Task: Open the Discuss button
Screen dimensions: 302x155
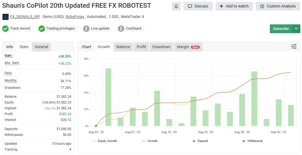Action: 198,6
